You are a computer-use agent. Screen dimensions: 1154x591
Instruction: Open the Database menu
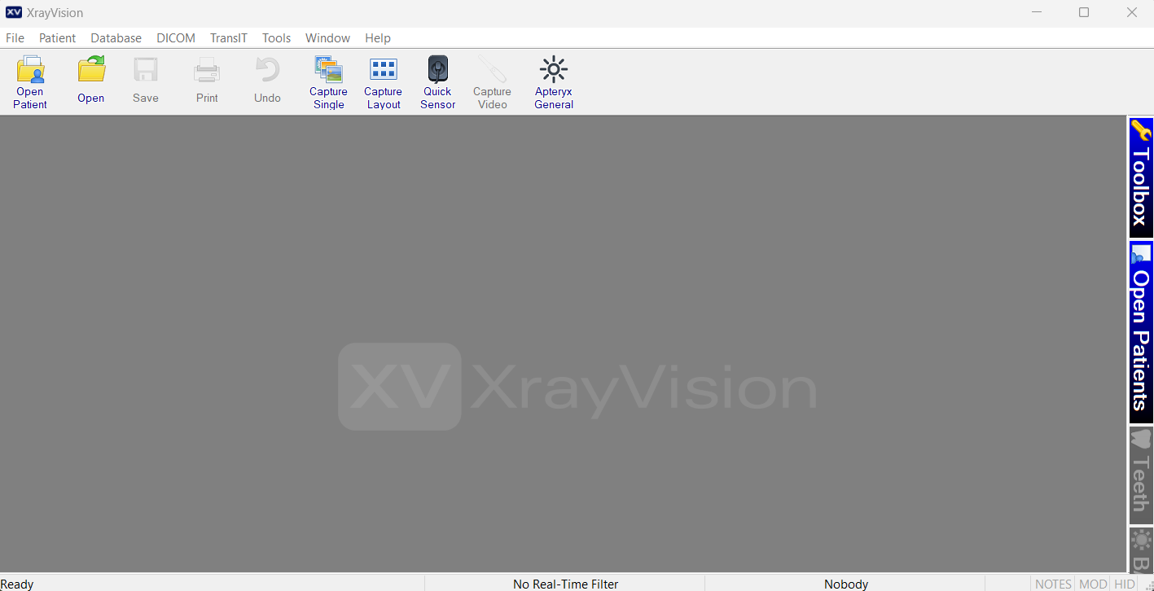116,38
